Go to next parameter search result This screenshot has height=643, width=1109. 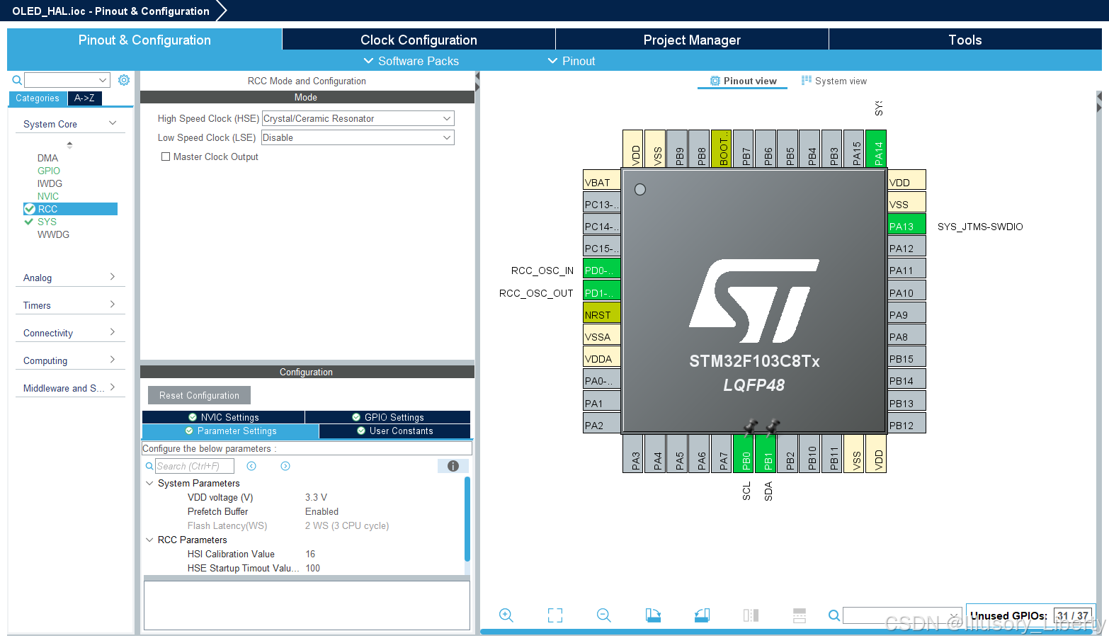coord(285,466)
